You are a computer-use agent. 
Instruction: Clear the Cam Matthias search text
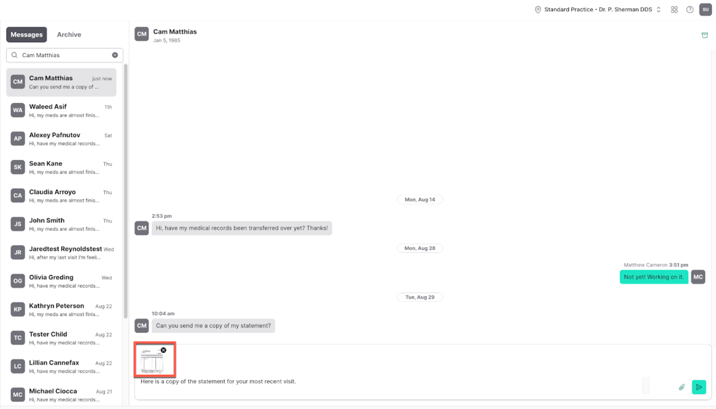pyautogui.click(x=115, y=55)
